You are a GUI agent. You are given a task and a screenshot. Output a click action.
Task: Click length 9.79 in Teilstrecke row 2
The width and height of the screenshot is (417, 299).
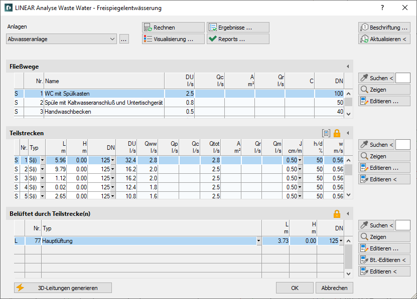click(56, 169)
